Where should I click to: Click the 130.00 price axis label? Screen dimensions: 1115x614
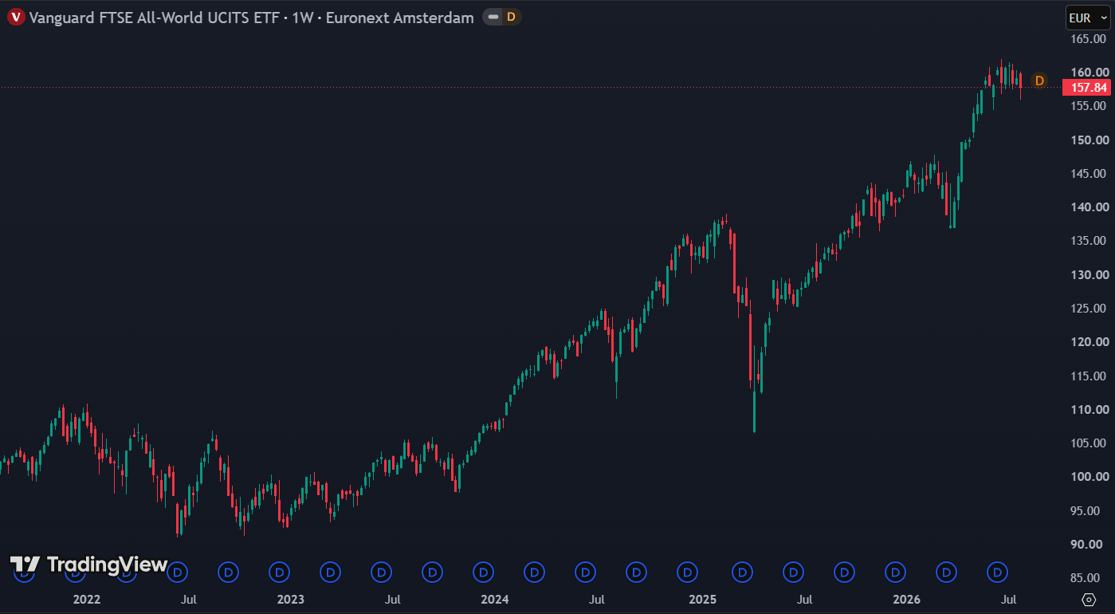pyautogui.click(x=1090, y=274)
